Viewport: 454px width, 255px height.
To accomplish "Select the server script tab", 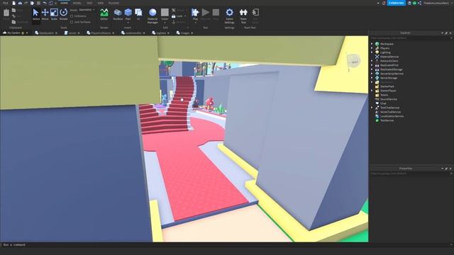I will (x=72, y=33).
